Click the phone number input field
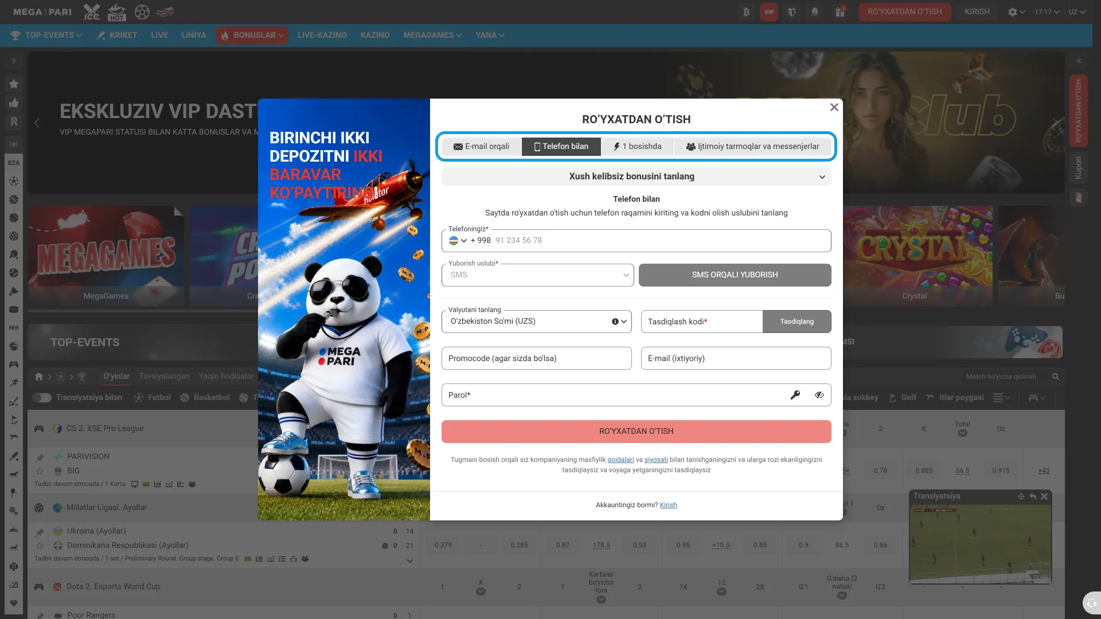1101x619 pixels. (637, 241)
